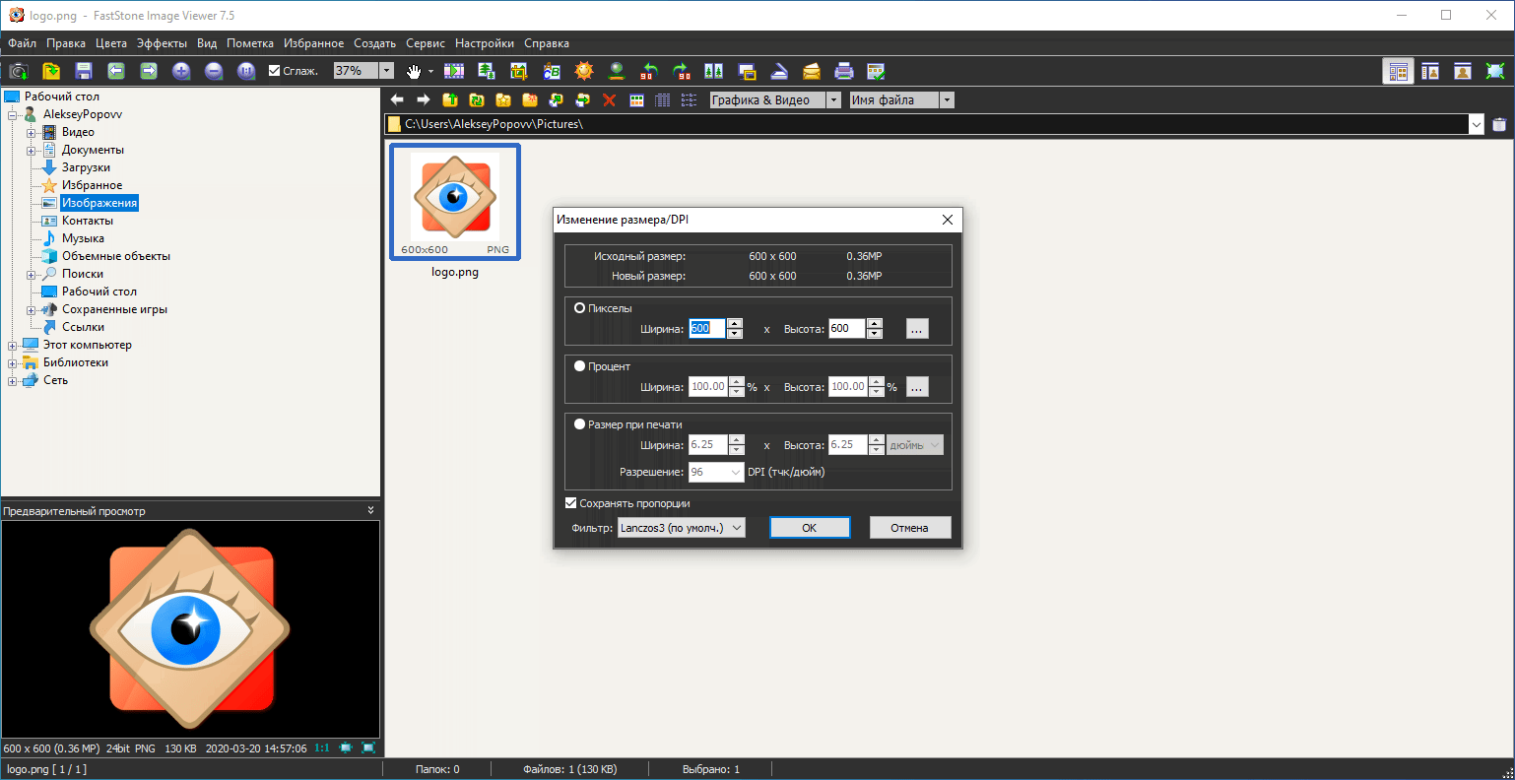Click the pixel presets '...' button
This screenshot has height=780, width=1515.
tap(917, 329)
